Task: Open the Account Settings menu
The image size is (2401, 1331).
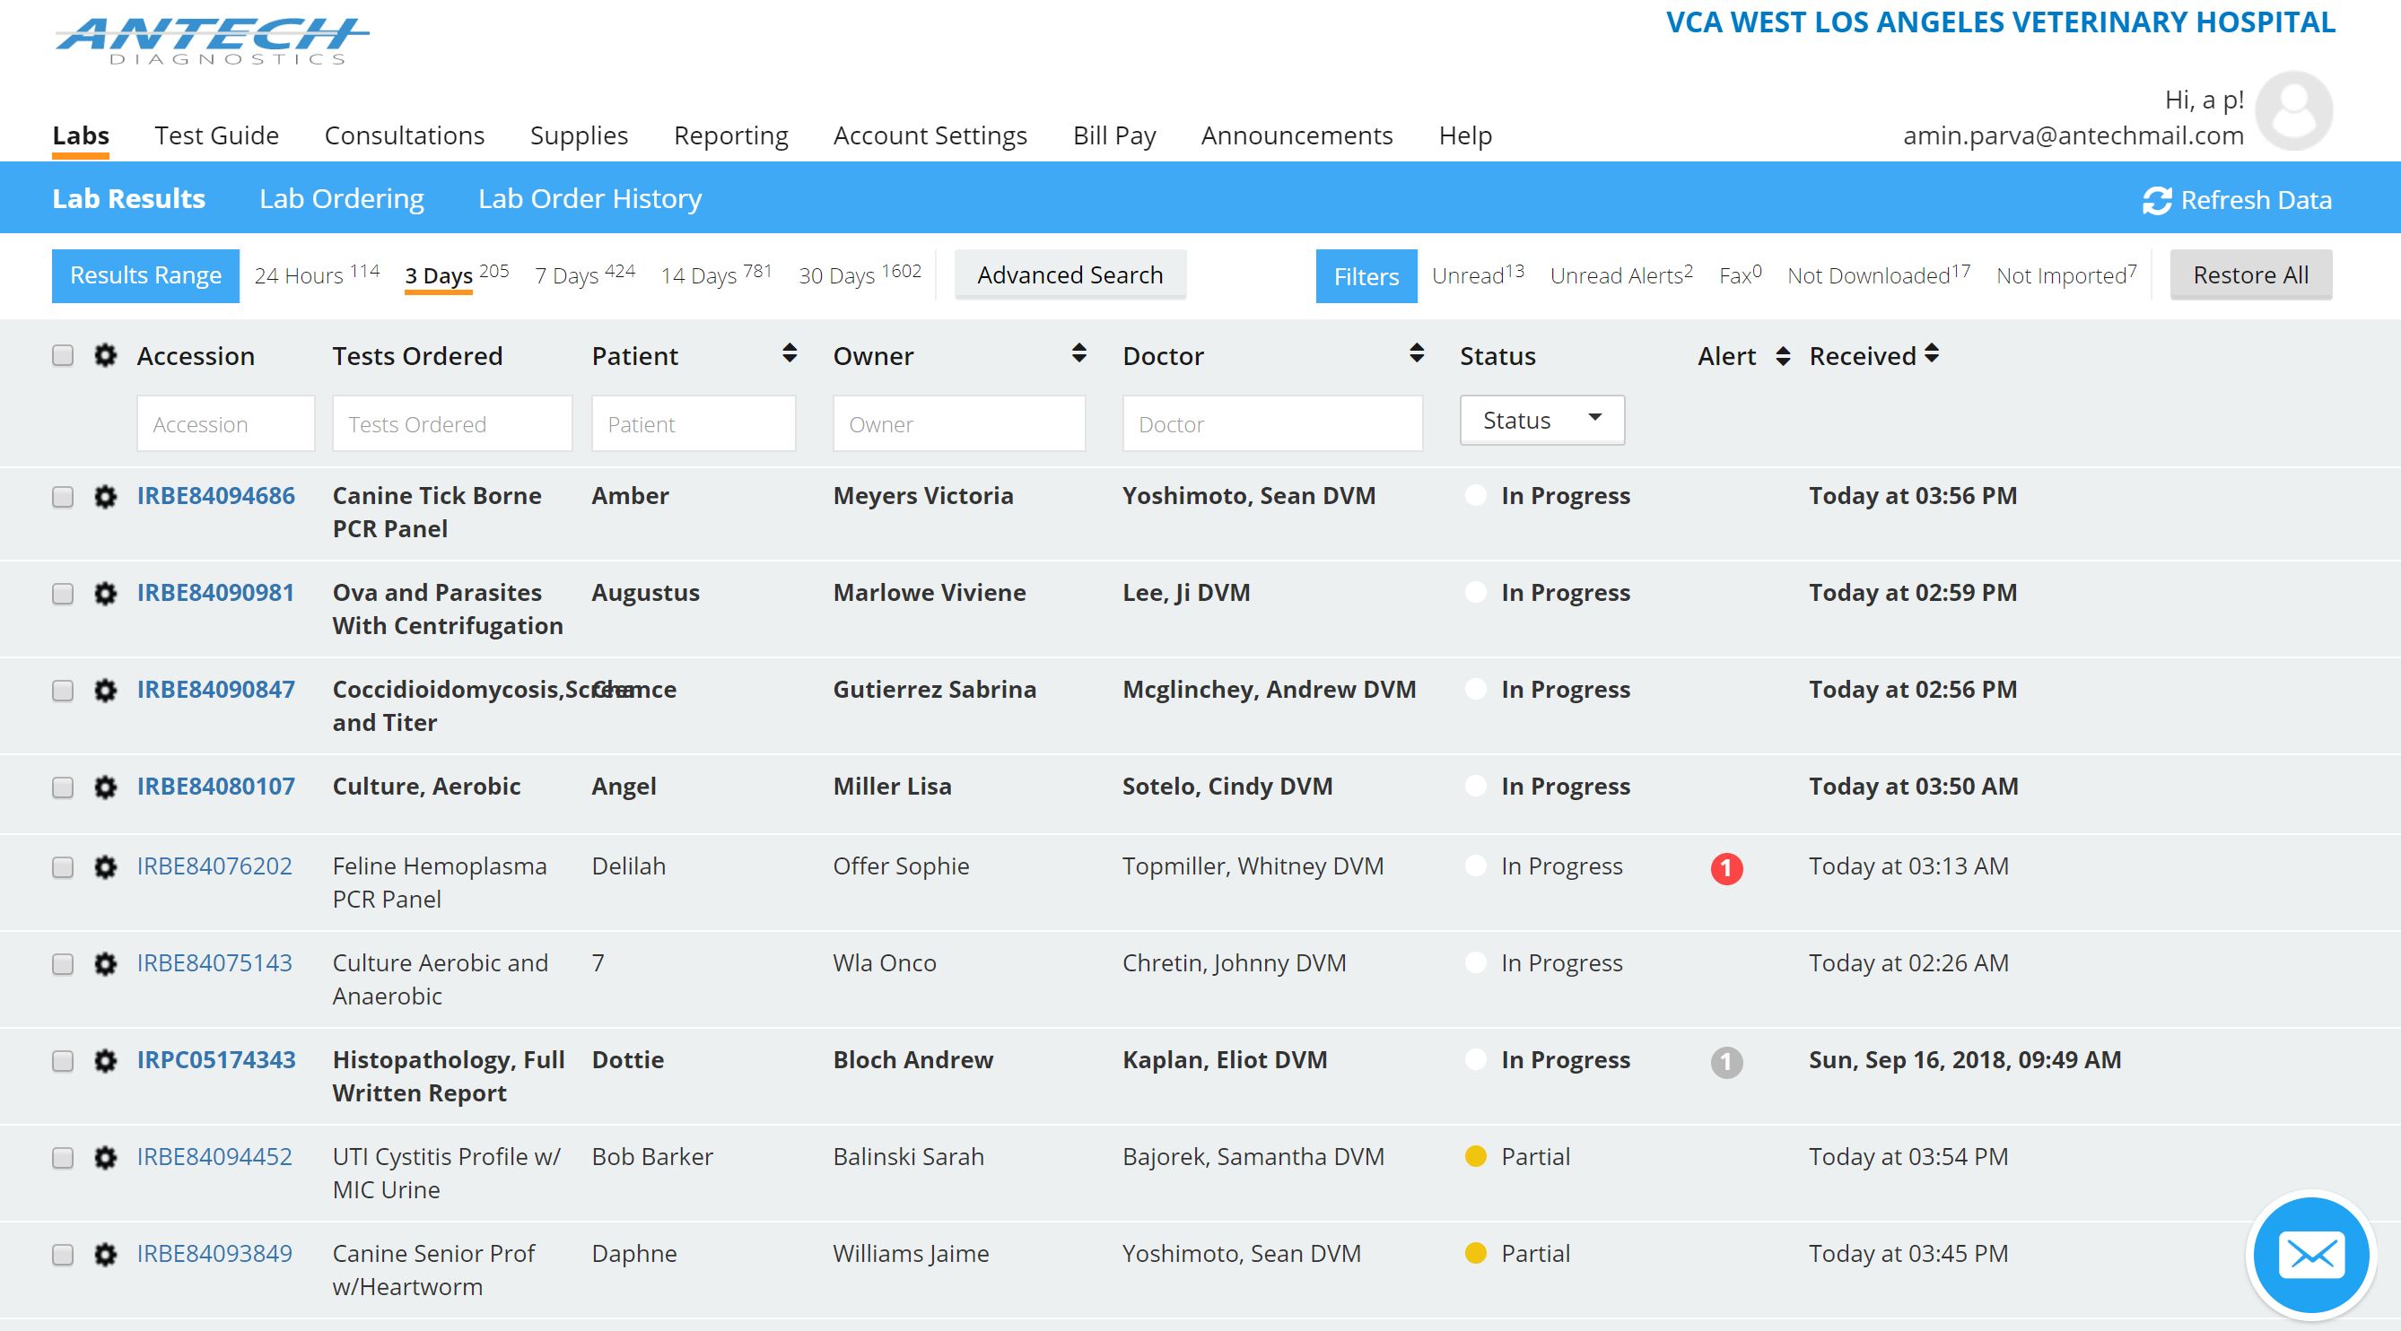Action: (x=930, y=136)
